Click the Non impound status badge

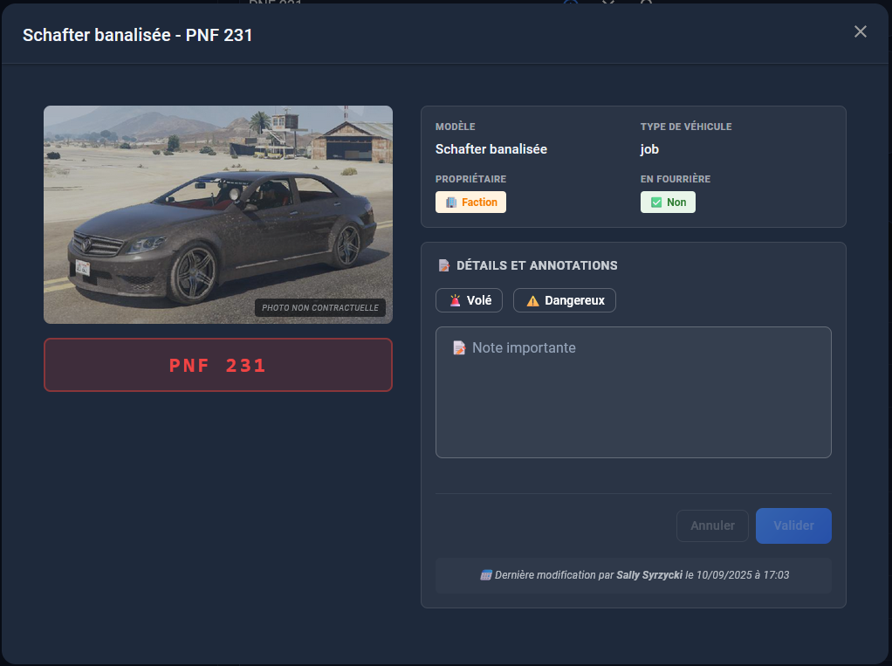pos(668,203)
